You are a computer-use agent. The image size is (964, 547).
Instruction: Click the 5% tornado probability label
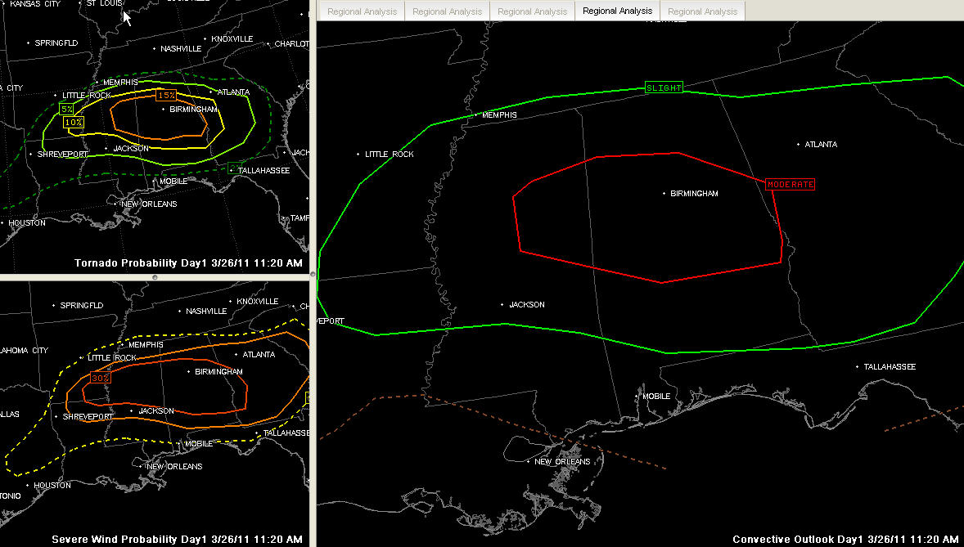(66, 109)
